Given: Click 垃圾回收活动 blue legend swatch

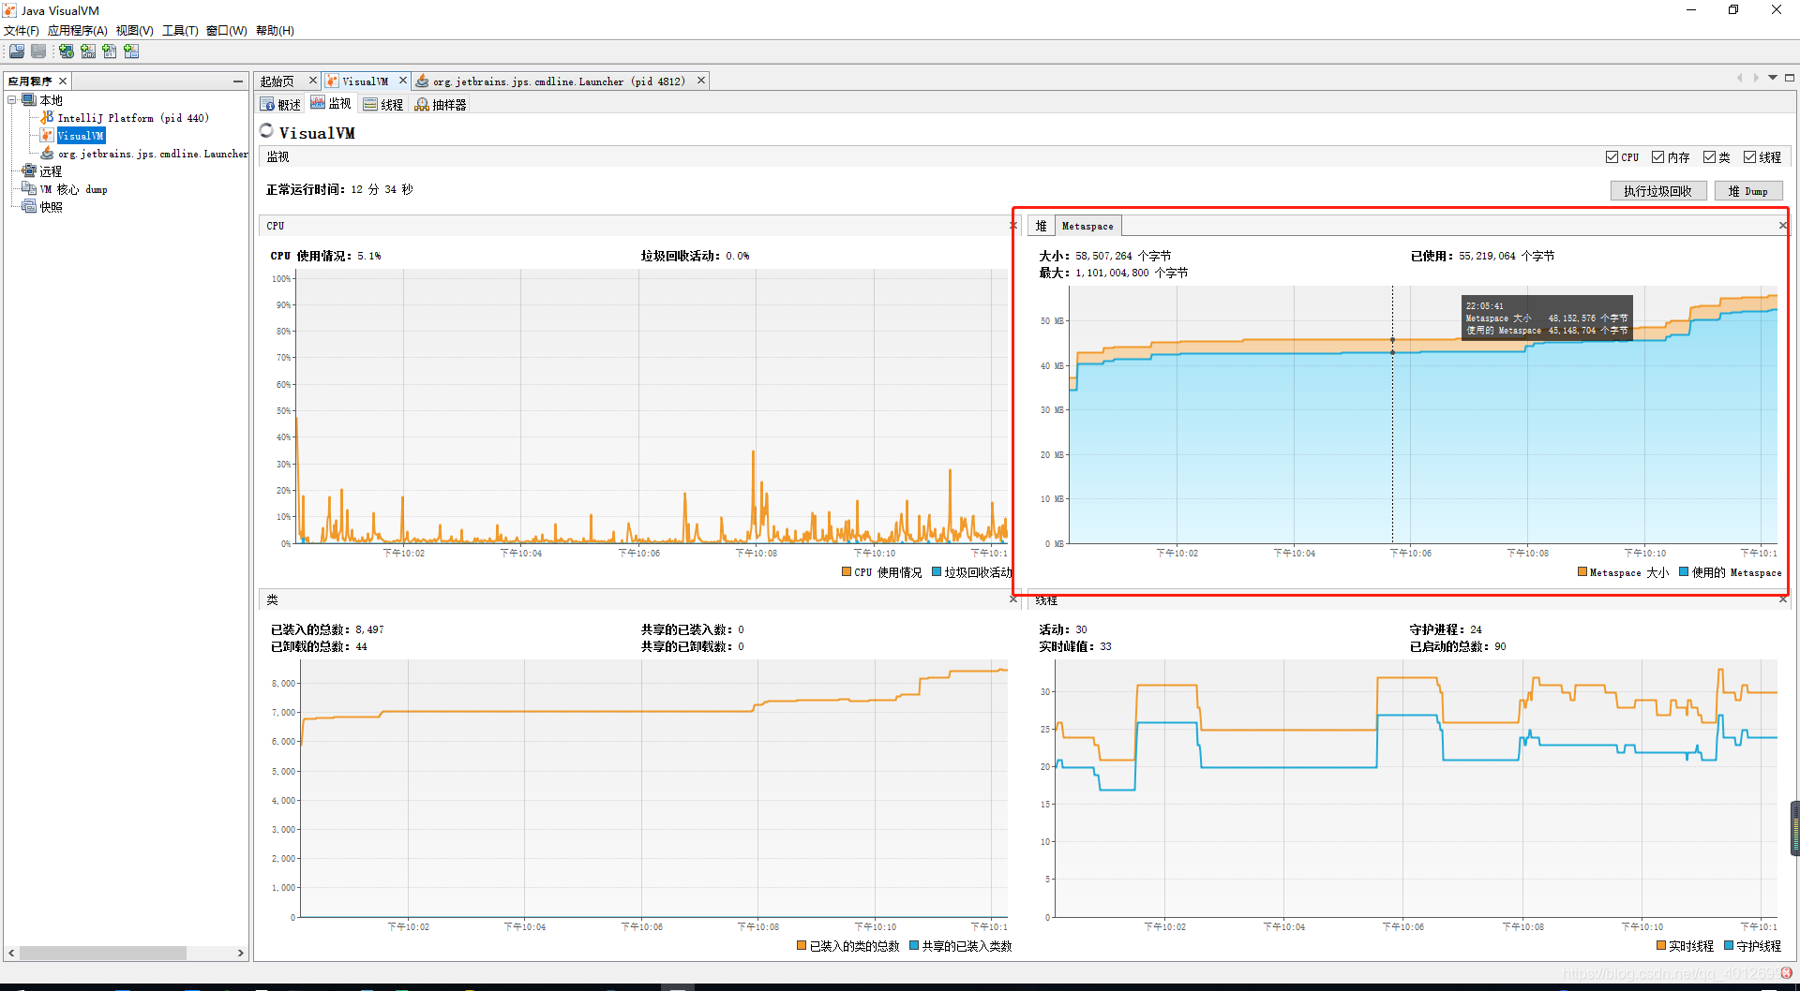Looking at the screenshot, I should pyautogui.click(x=937, y=571).
